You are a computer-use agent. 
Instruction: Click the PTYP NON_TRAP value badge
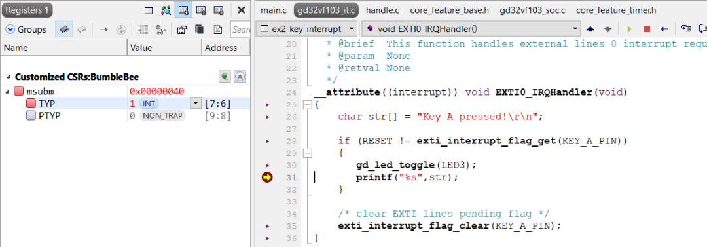coord(162,115)
